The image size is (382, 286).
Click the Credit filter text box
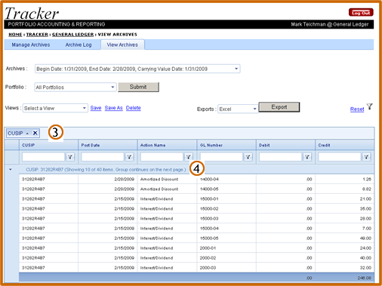[340, 157]
